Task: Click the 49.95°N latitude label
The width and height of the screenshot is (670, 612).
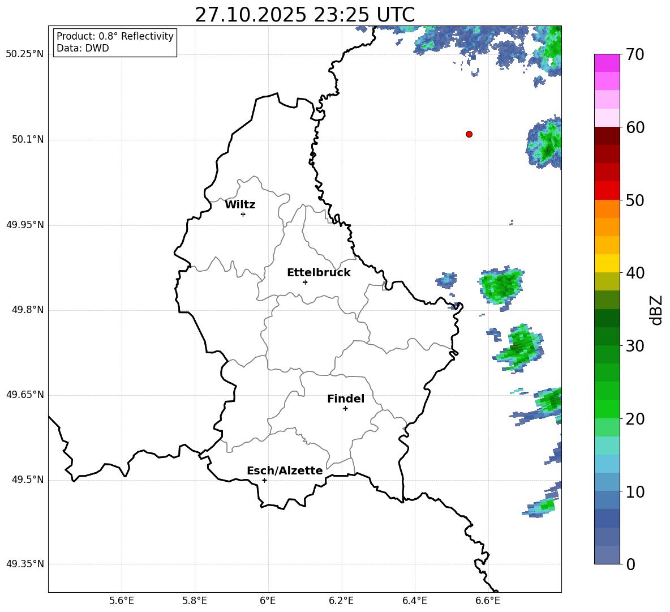Action: [x=25, y=225]
